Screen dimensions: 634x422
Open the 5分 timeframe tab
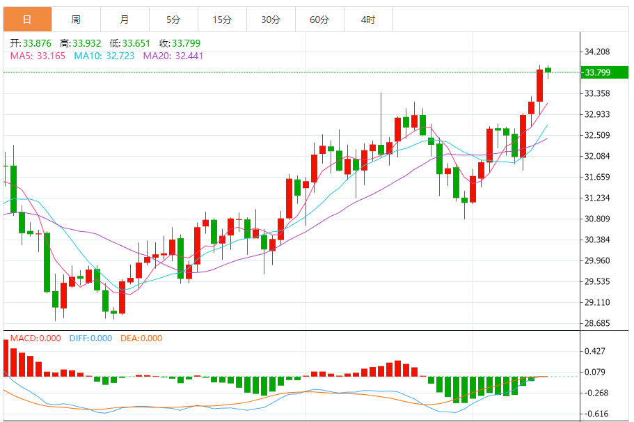coord(173,19)
